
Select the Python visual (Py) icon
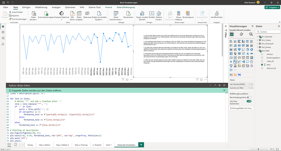[235, 62]
